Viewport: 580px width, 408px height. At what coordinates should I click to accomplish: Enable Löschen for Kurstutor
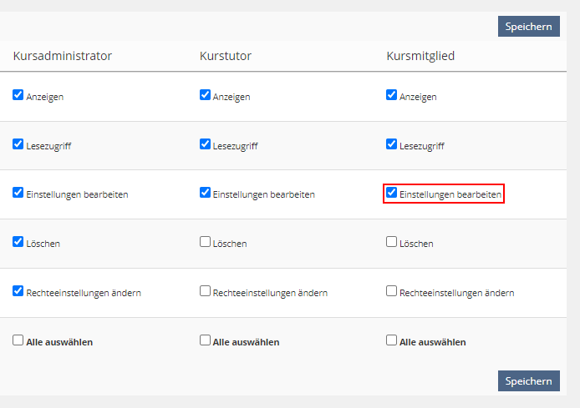(205, 242)
